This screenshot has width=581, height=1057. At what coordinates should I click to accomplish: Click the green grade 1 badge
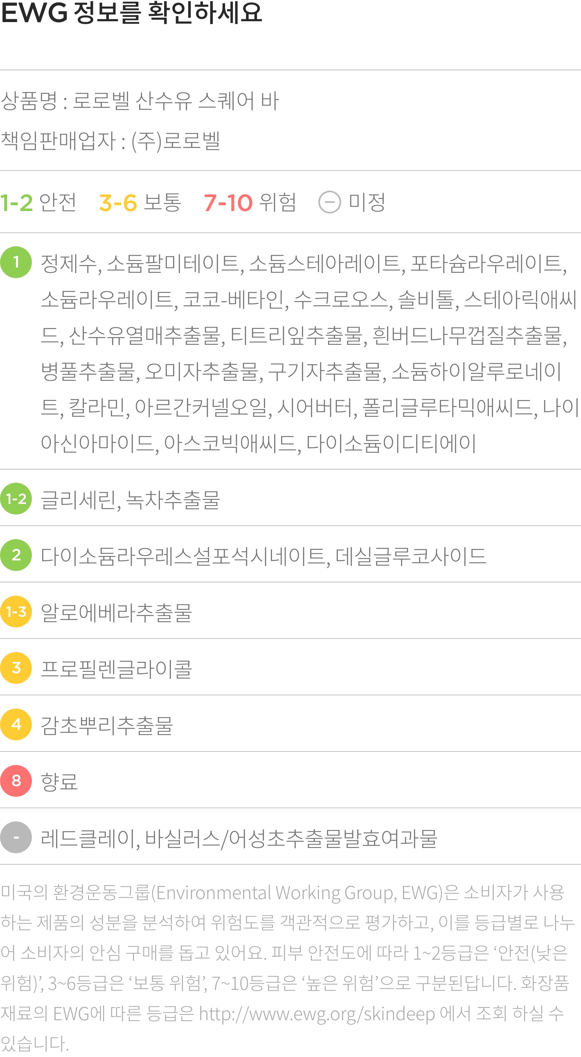(x=16, y=262)
